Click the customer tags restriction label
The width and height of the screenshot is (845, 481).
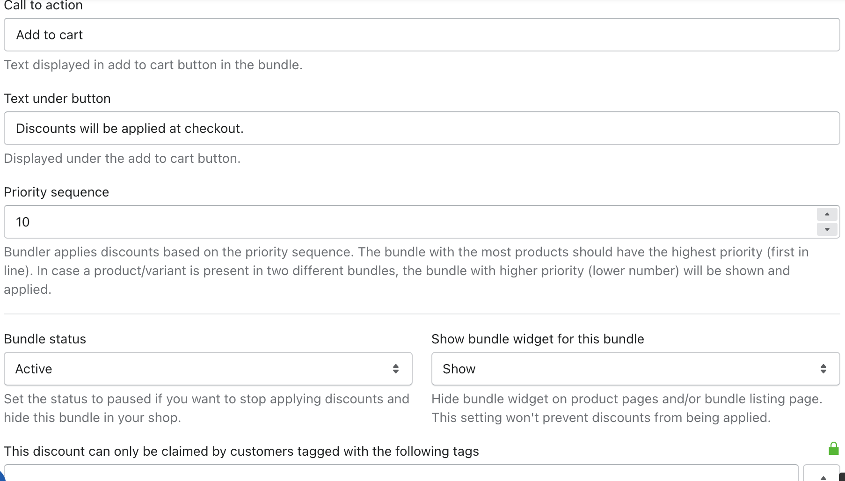click(241, 452)
